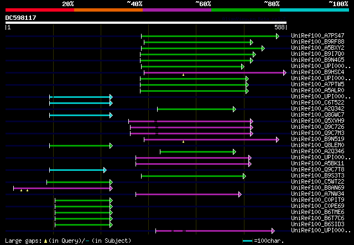
Task: Click the UniRef100_C0PIT9 label
Action: pos(317,200)
